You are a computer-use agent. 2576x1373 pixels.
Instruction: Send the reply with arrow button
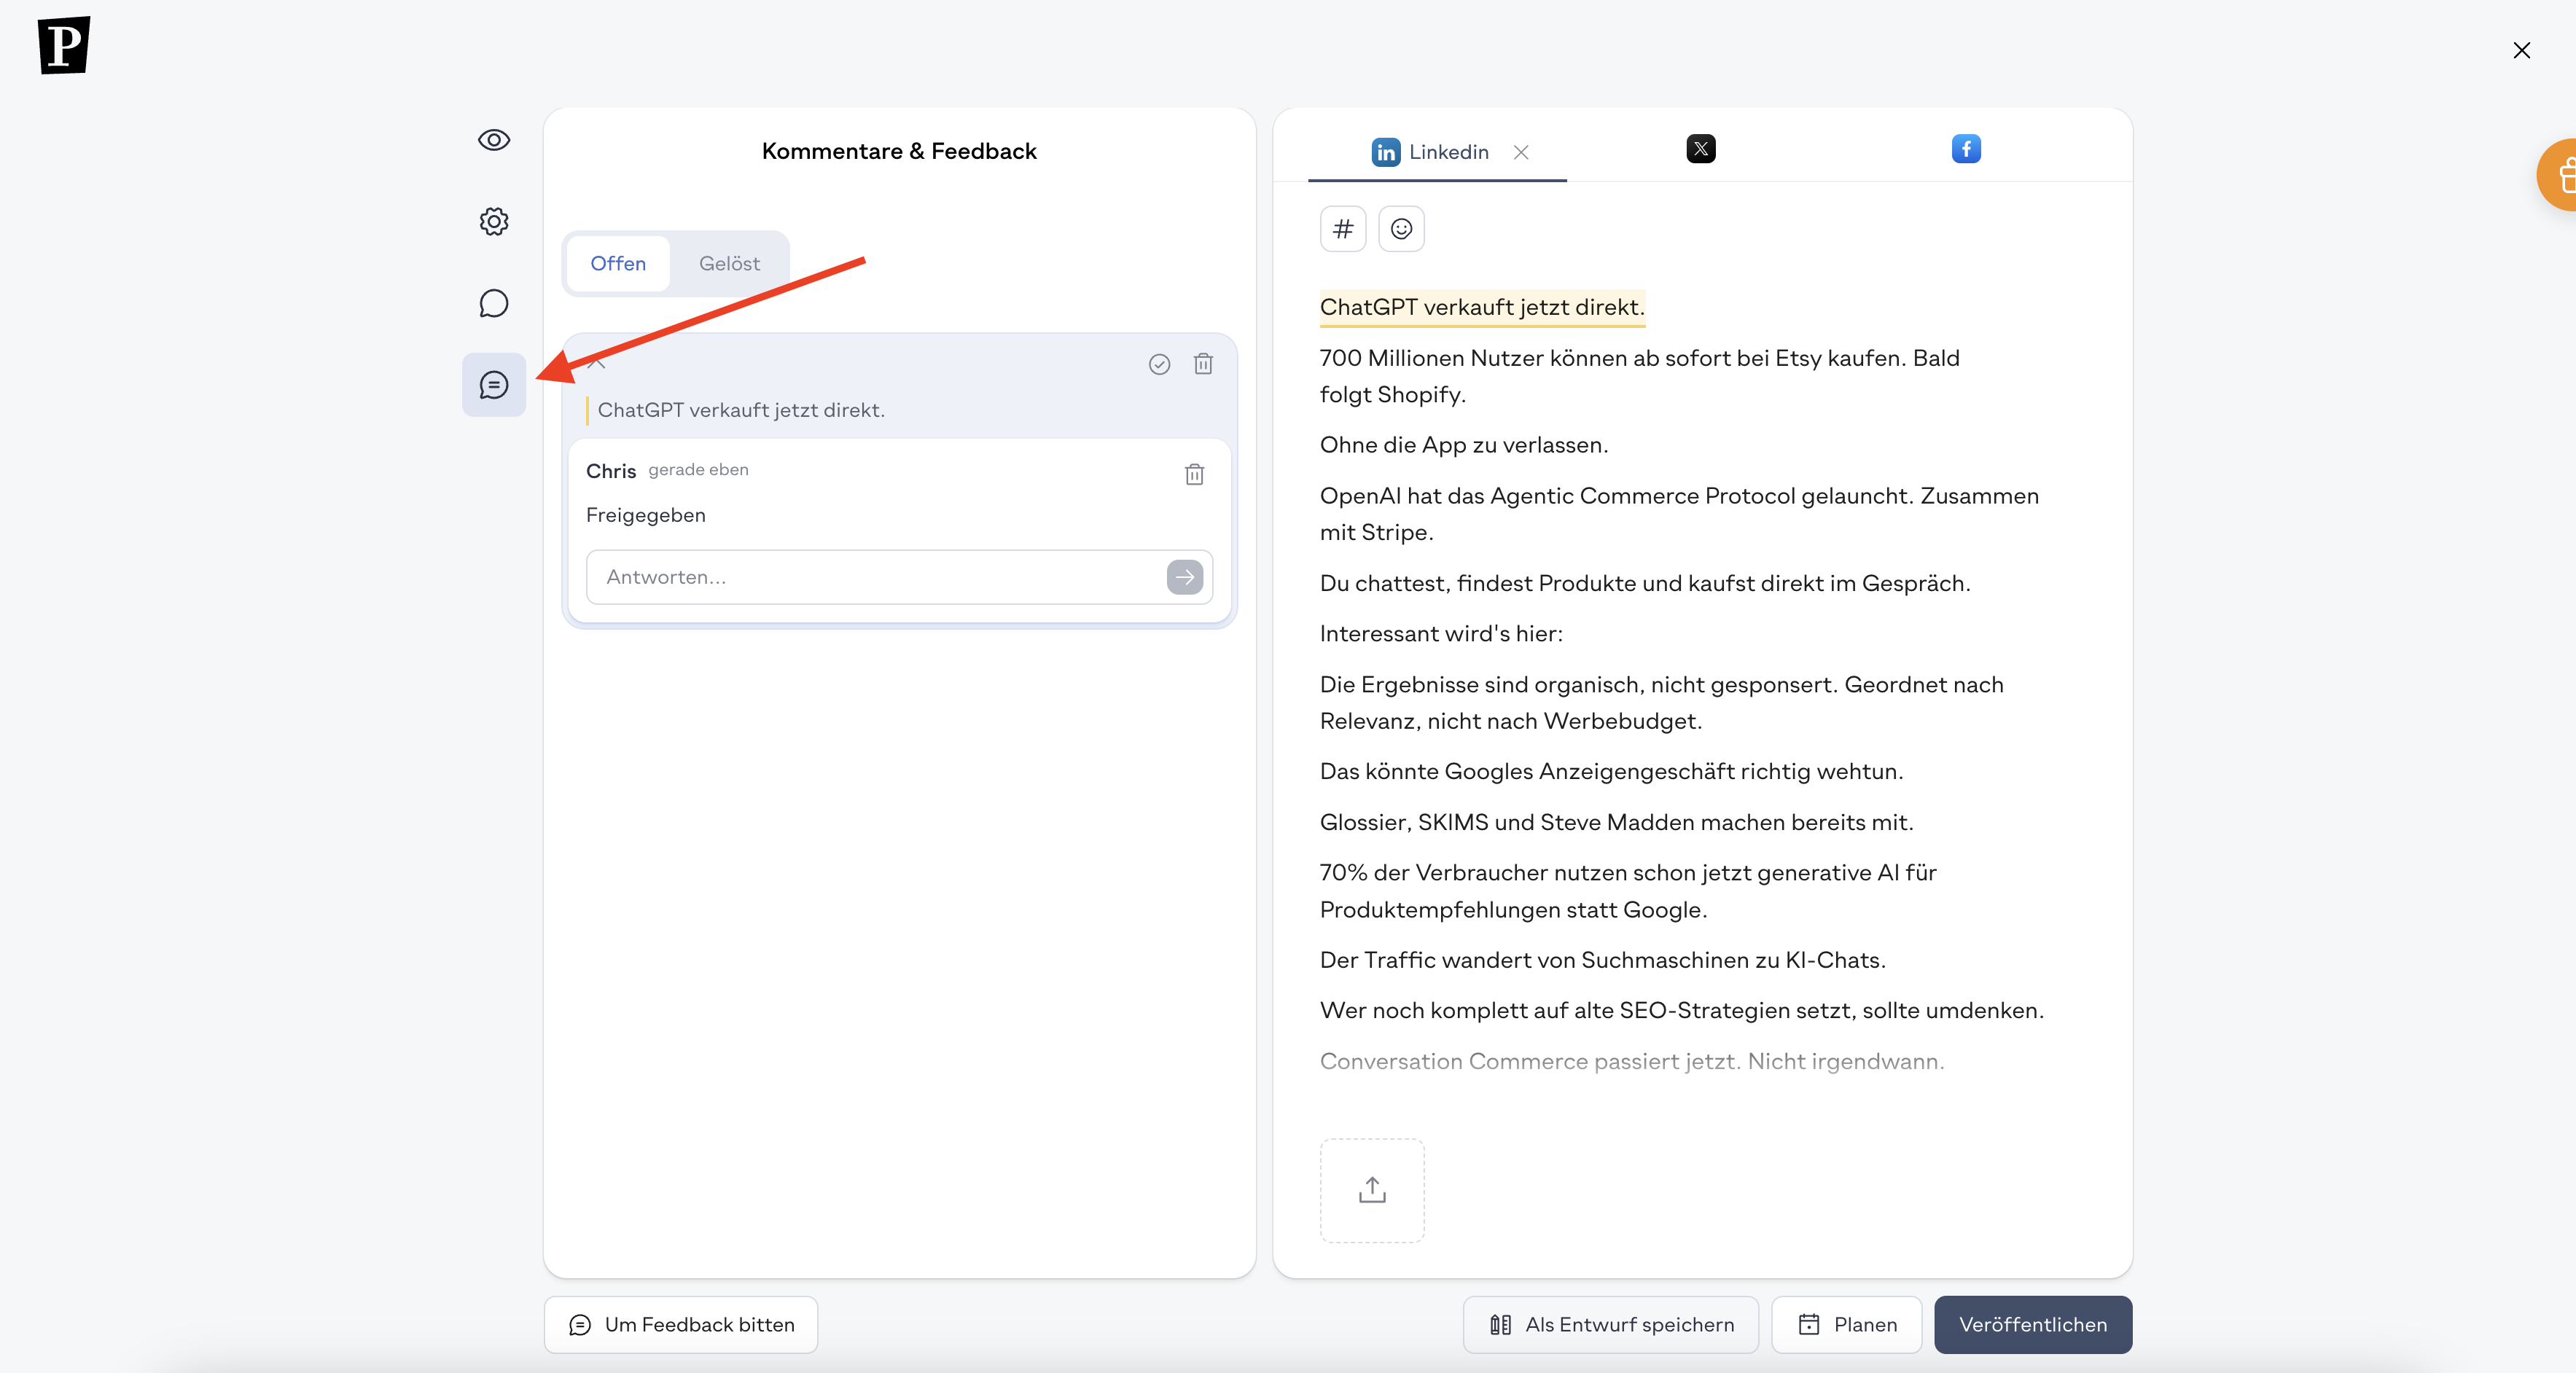click(x=1185, y=577)
